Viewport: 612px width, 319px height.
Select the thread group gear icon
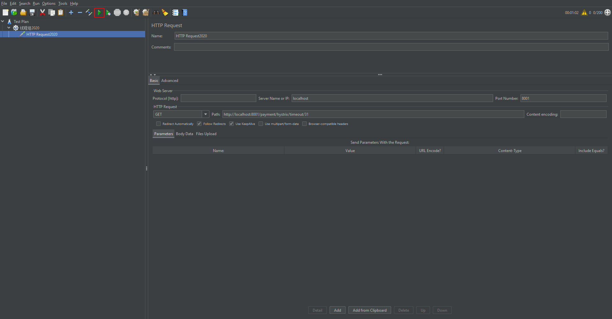16,28
